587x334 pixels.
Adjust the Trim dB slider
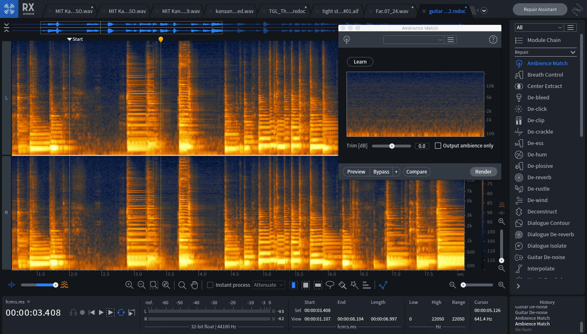coord(391,146)
